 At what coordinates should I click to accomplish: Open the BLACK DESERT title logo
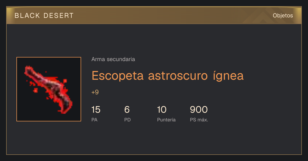[44, 16]
